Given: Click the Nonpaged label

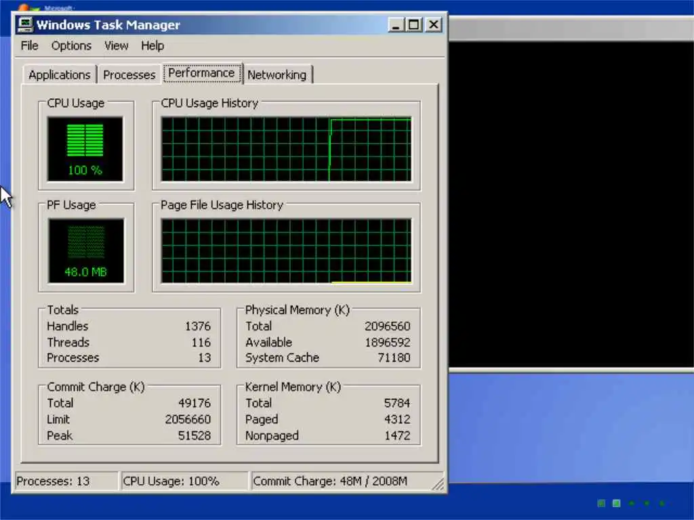Looking at the screenshot, I should [x=272, y=435].
